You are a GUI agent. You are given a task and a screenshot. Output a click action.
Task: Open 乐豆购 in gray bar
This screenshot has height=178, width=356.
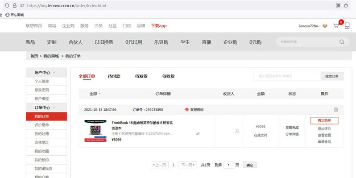coord(161,42)
